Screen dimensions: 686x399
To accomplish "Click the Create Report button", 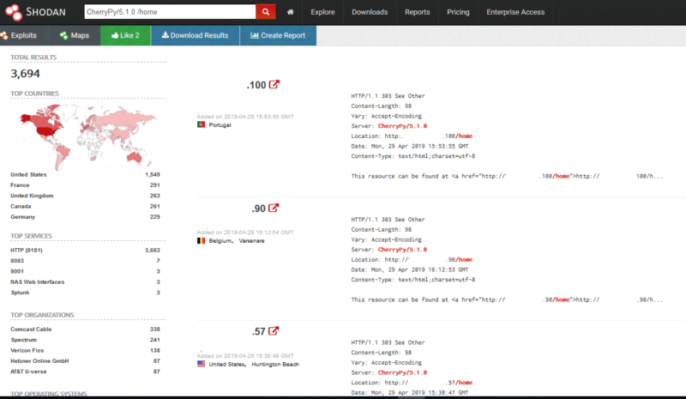I will click(x=278, y=35).
